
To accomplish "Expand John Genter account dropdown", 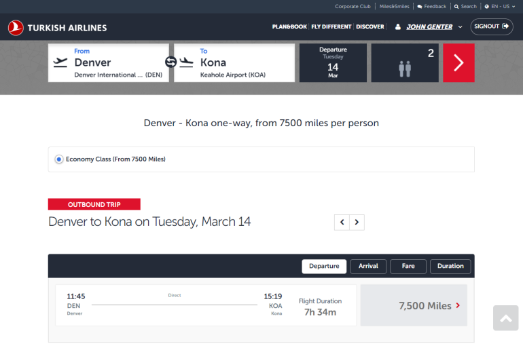I will pyautogui.click(x=460, y=27).
